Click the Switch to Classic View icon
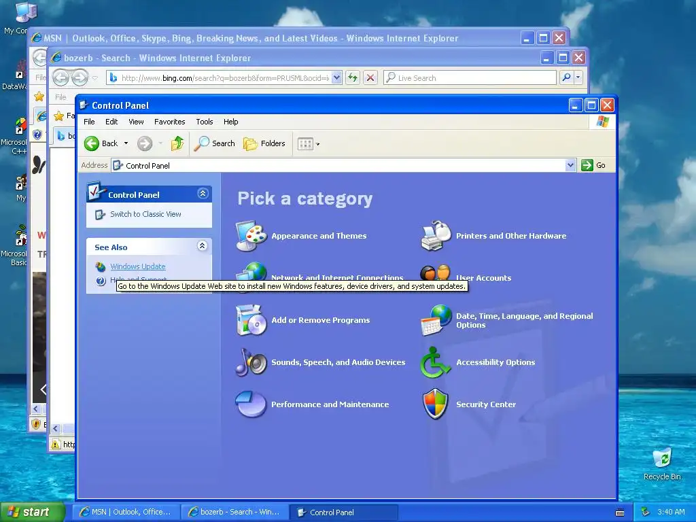 101,215
